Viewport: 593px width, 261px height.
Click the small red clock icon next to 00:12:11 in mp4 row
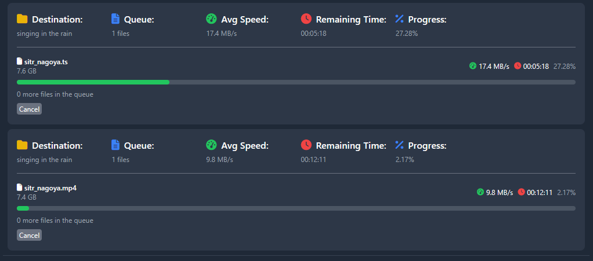click(521, 192)
